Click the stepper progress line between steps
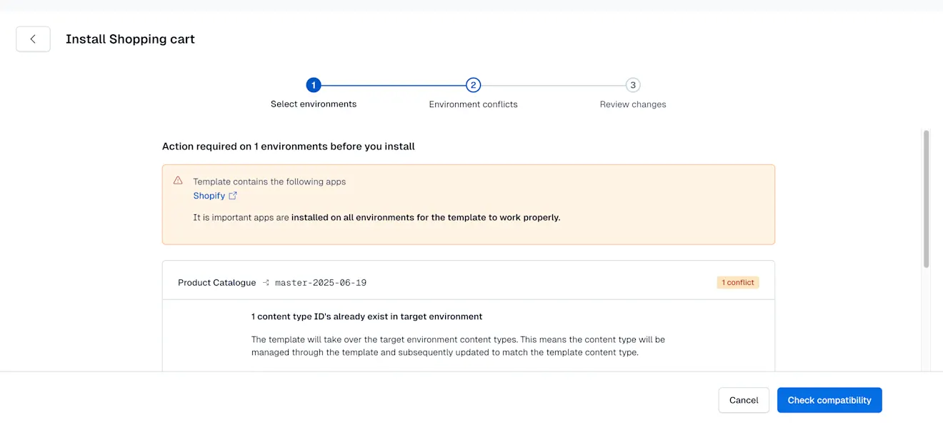The height and width of the screenshot is (425, 943). coord(393,84)
